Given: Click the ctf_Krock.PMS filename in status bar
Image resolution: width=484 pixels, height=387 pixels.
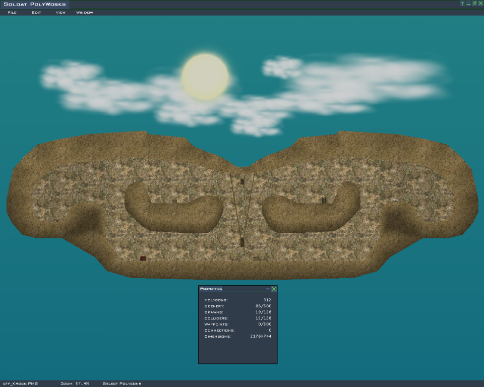Looking at the screenshot, I should tap(20, 384).
